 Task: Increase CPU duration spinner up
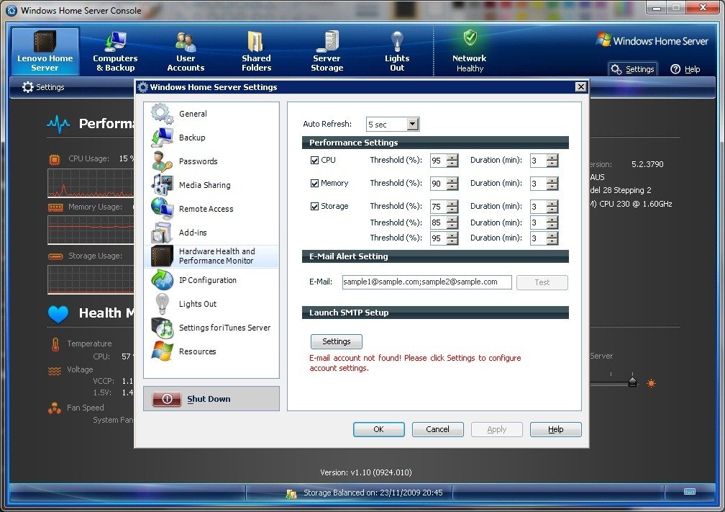point(552,157)
